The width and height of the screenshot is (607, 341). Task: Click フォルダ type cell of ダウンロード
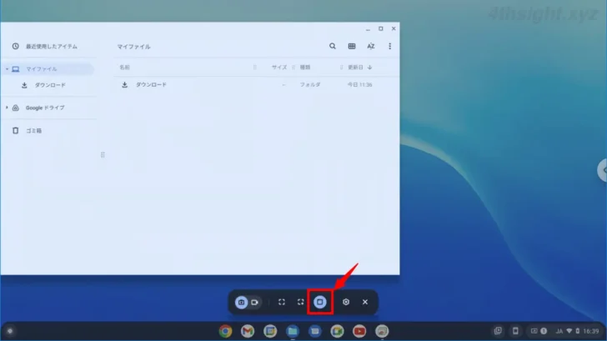[x=309, y=85]
